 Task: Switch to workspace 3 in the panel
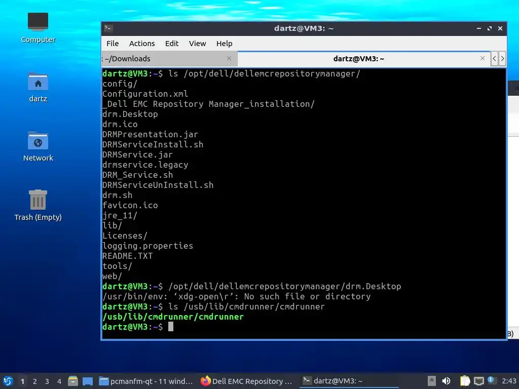[x=47, y=381]
